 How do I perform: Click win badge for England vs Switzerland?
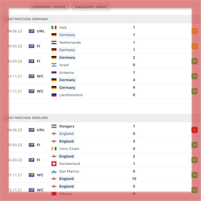click(195, 160)
